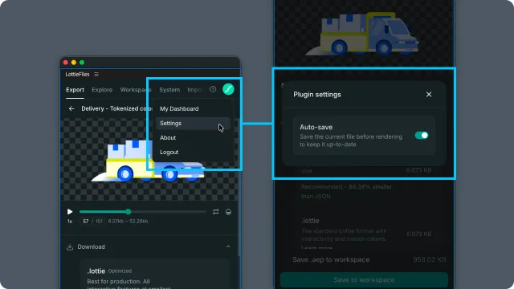
Task: Open the Import tab
Action: (194, 90)
